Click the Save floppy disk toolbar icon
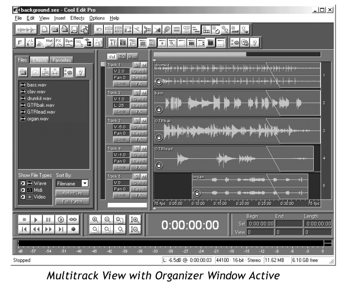This screenshot has width=348, height=293. 74,30
